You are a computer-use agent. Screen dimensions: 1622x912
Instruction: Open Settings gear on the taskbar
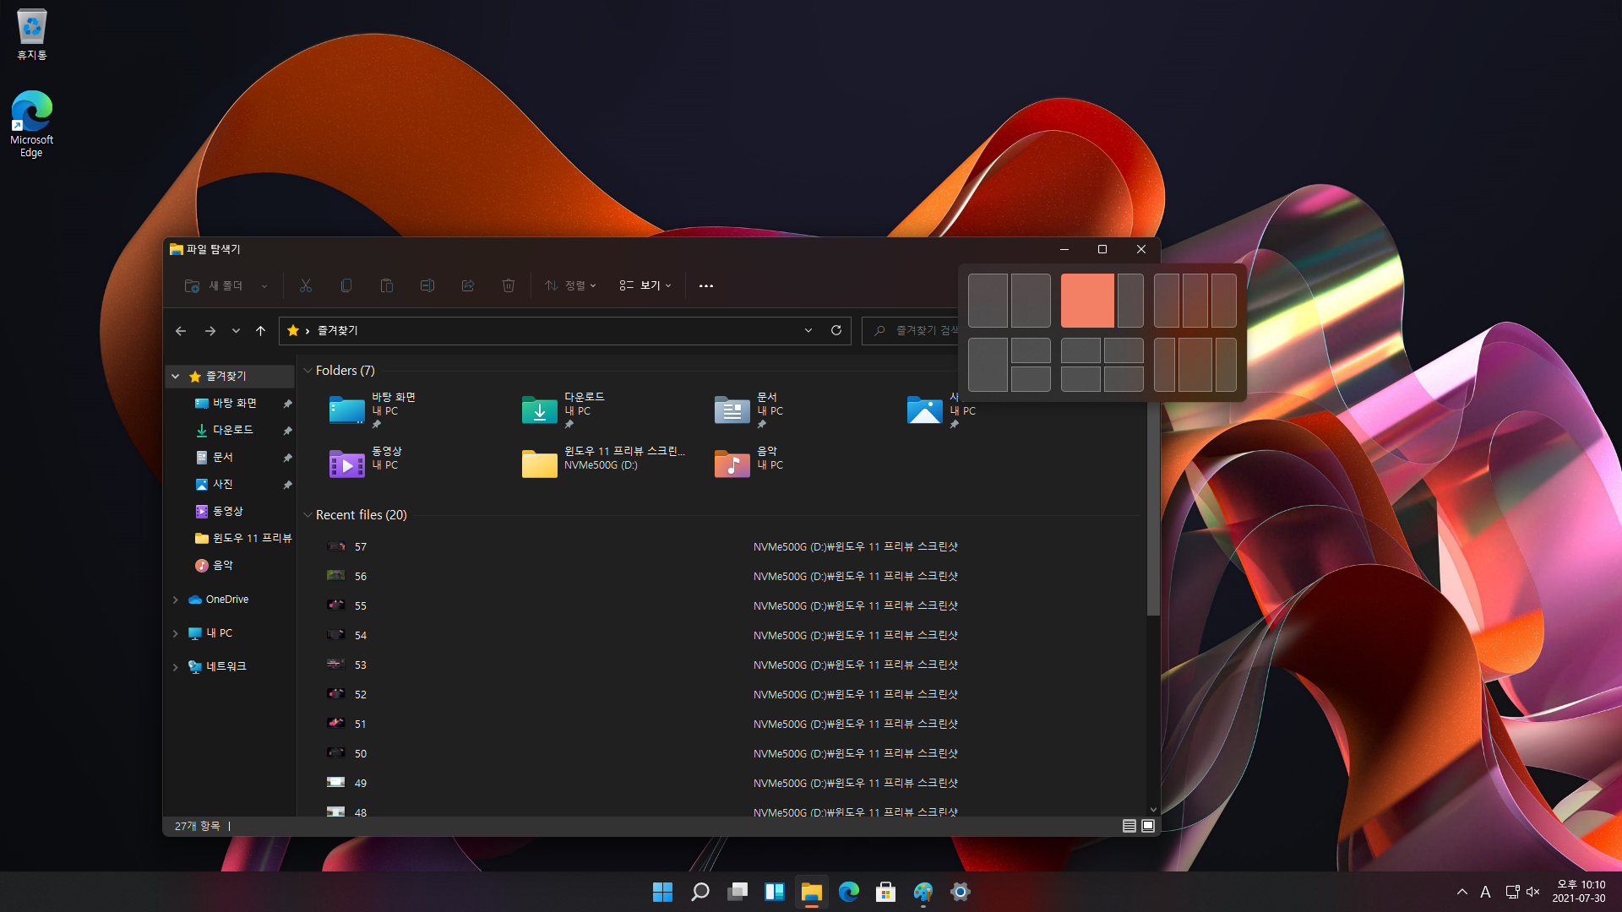[x=961, y=892]
